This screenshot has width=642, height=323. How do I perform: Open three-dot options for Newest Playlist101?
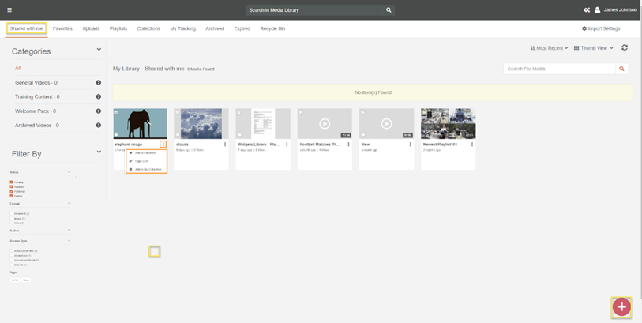tap(472, 145)
